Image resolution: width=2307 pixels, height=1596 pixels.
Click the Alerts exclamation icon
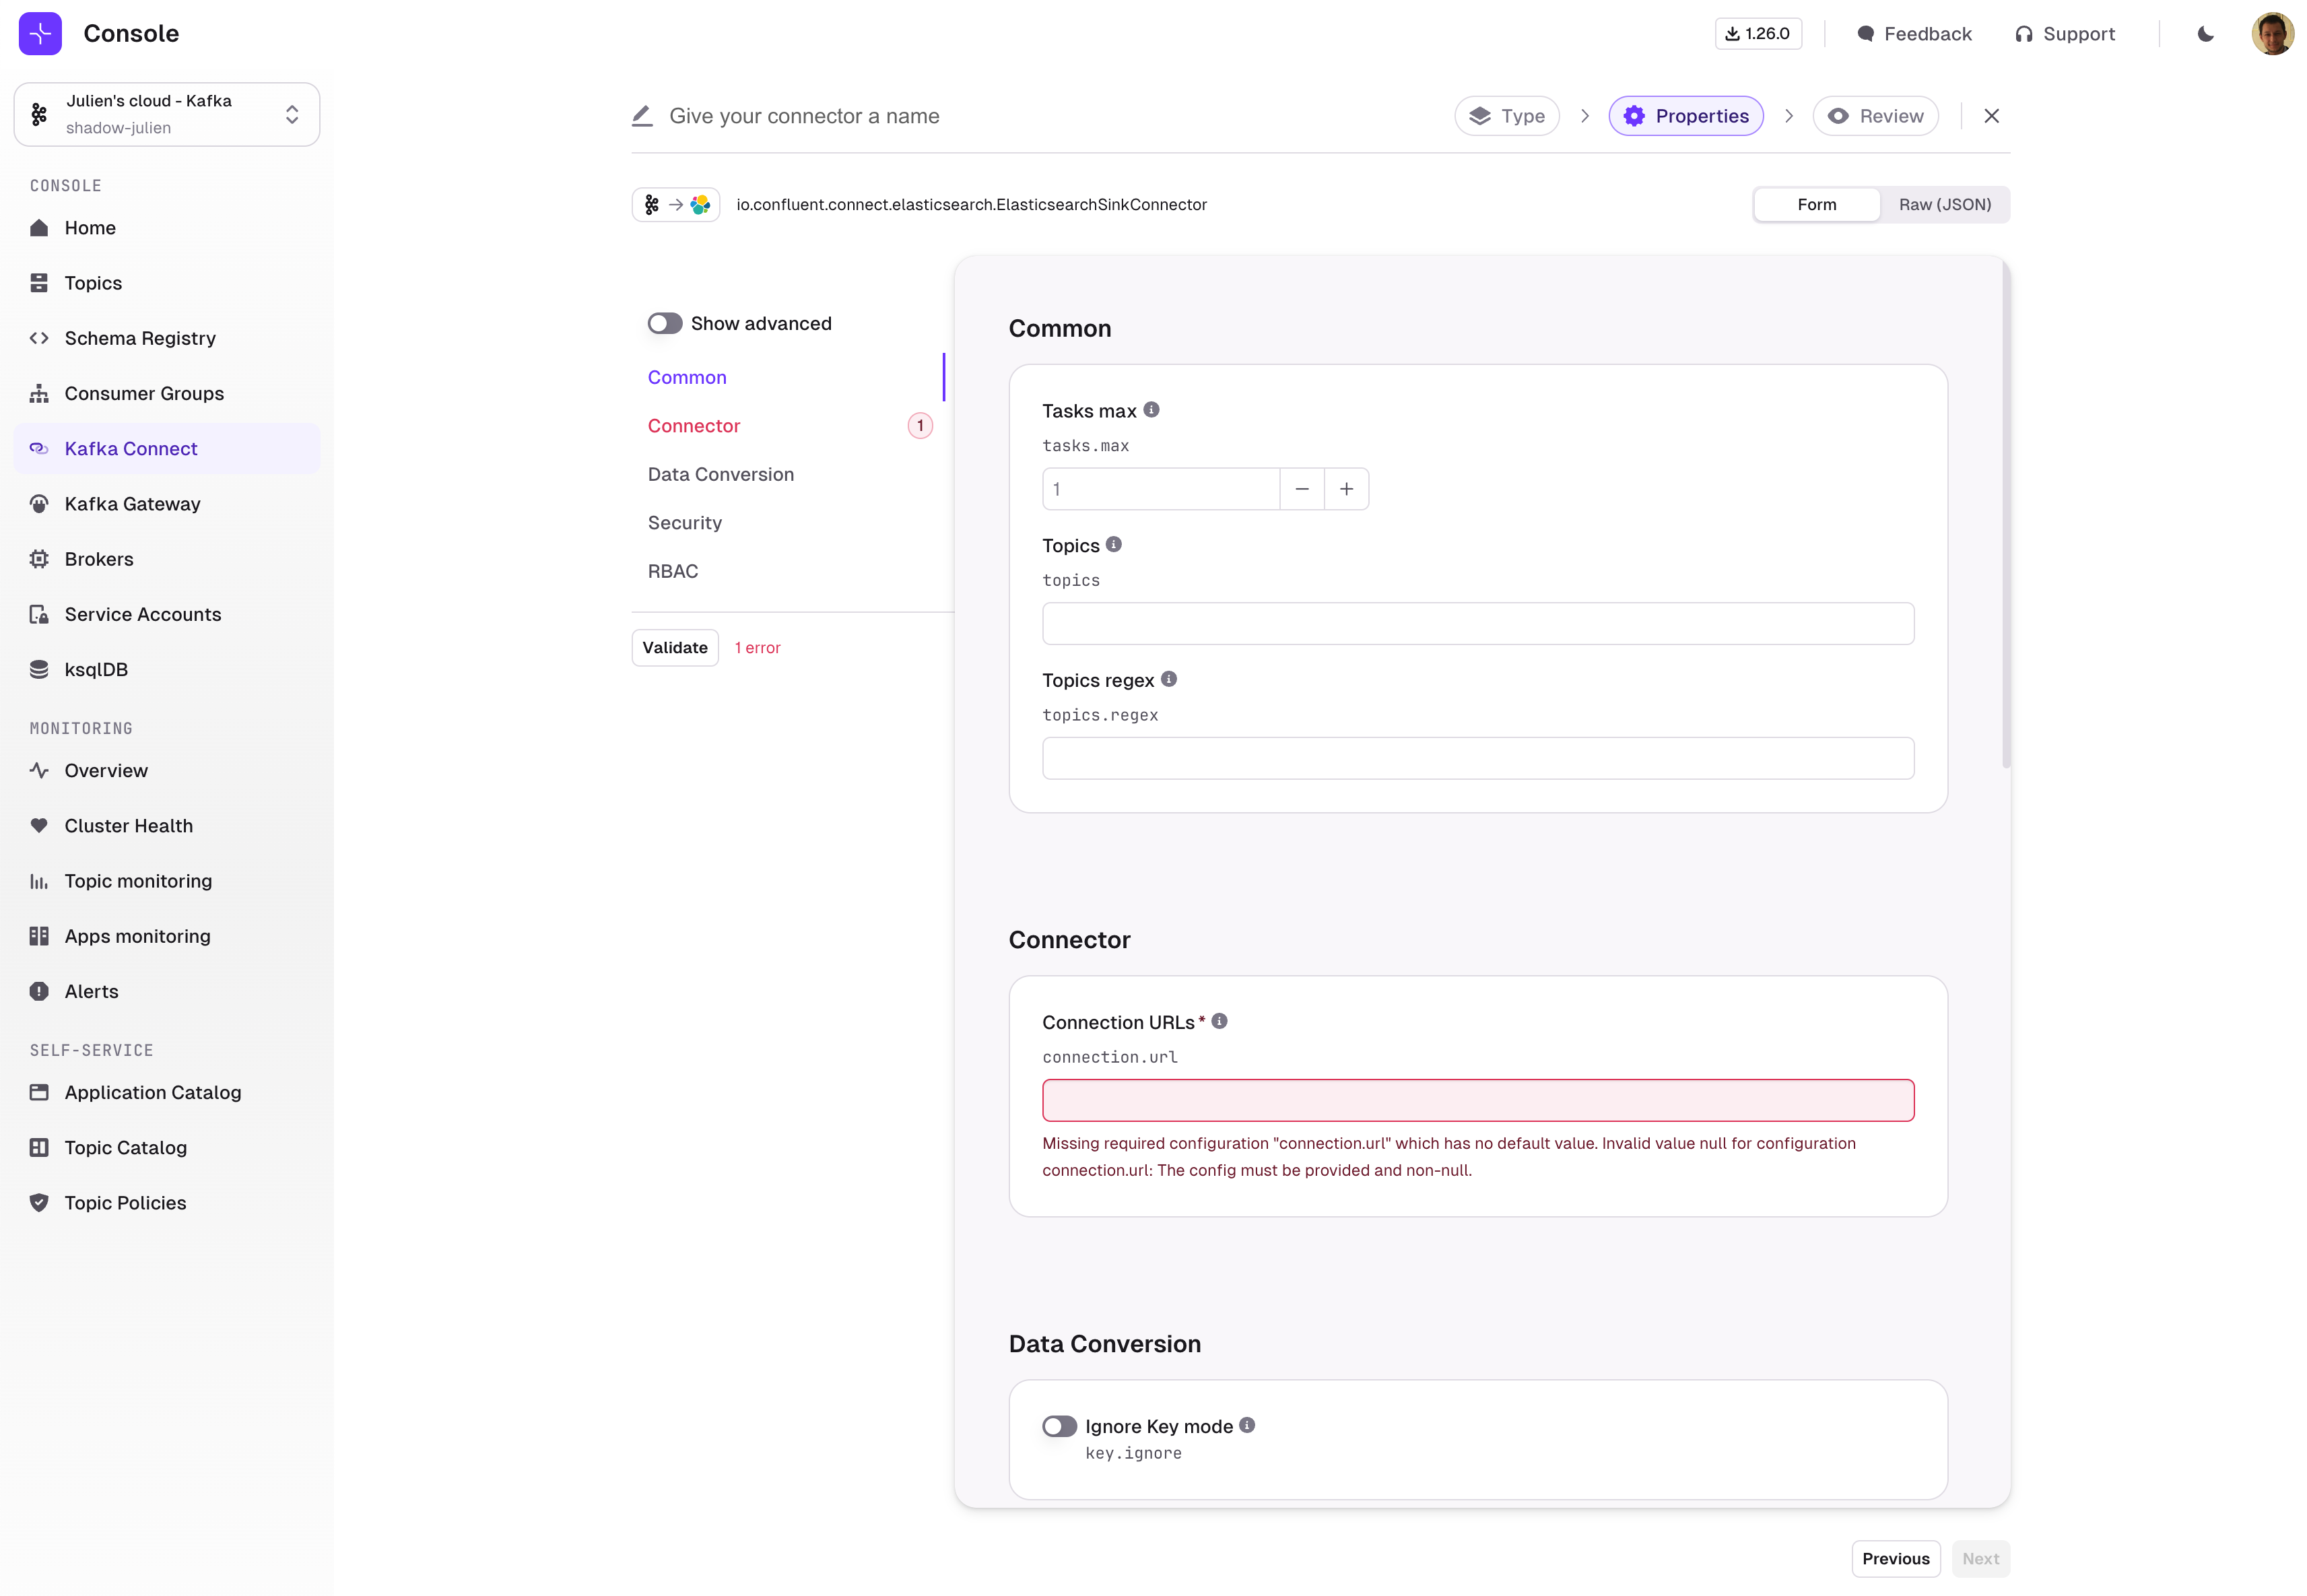[x=39, y=991]
